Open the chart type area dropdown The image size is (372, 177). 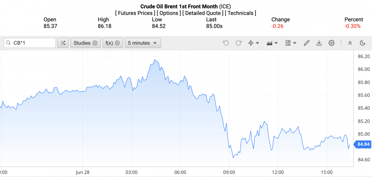click(272, 43)
